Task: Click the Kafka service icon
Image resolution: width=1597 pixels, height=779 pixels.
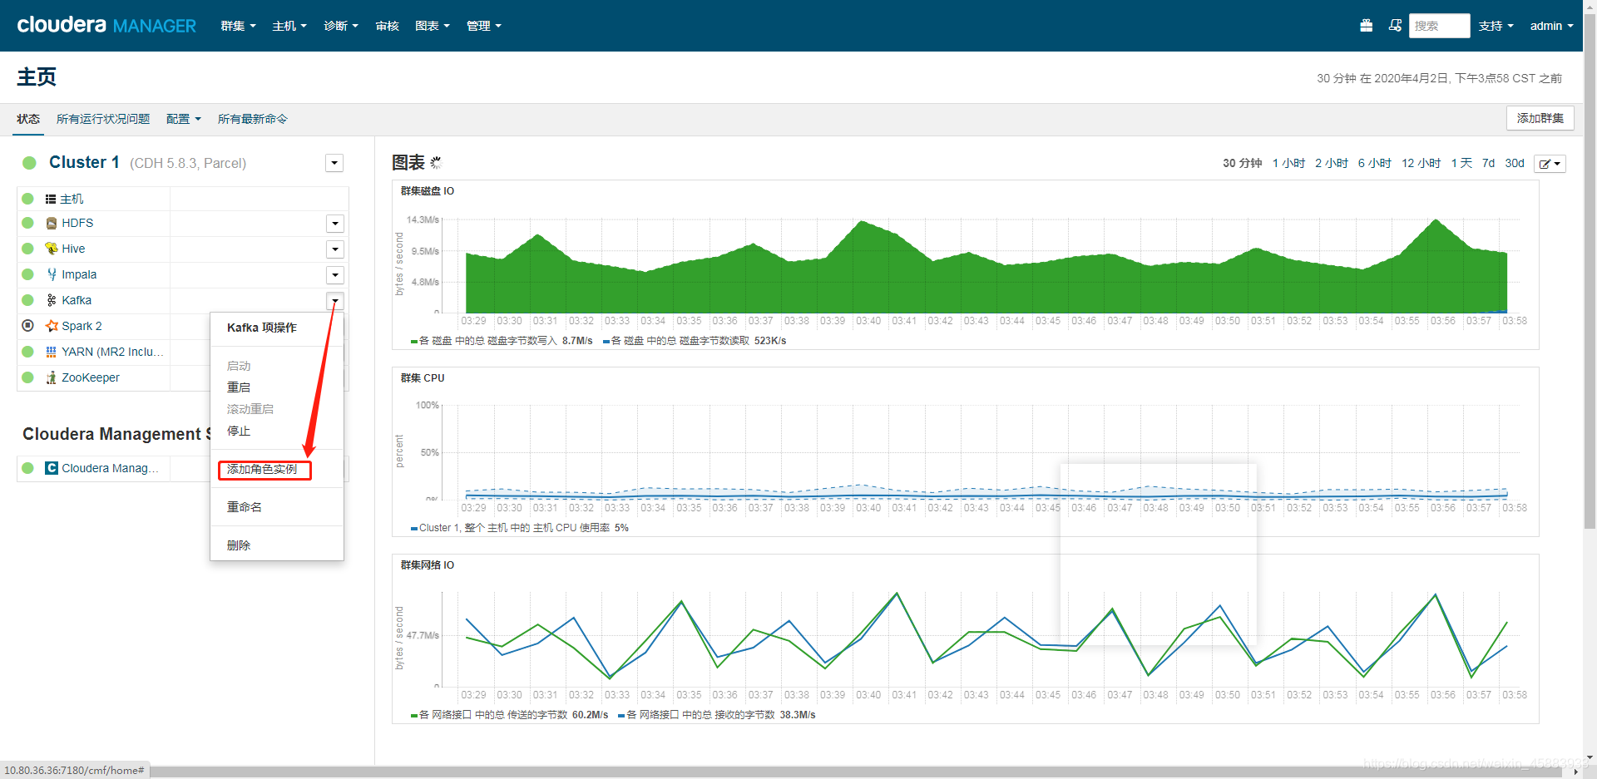Action: (x=52, y=300)
